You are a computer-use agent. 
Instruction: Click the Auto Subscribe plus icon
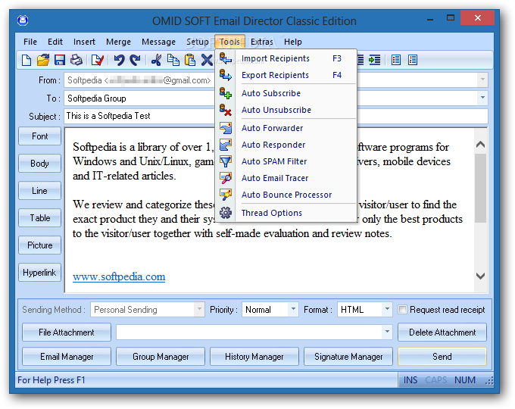click(226, 93)
